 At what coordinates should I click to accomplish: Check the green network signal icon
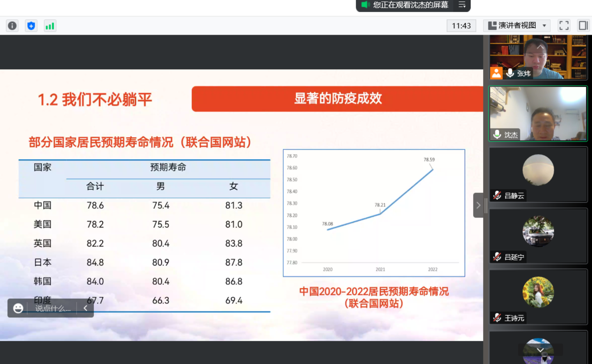pos(50,26)
